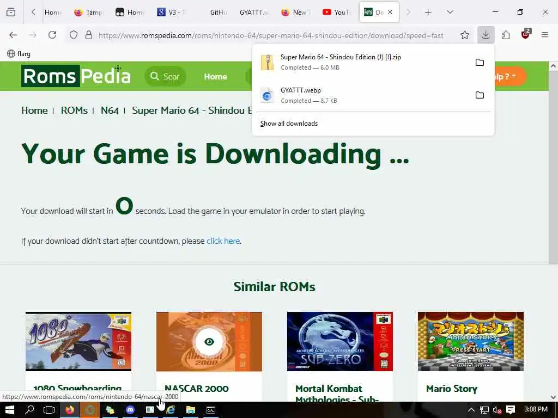Open tracking protection shield icon

(x=74, y=35)
